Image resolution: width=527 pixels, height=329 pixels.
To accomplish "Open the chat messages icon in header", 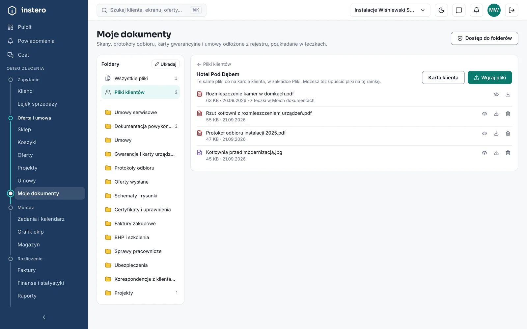I will pos(459,10).
